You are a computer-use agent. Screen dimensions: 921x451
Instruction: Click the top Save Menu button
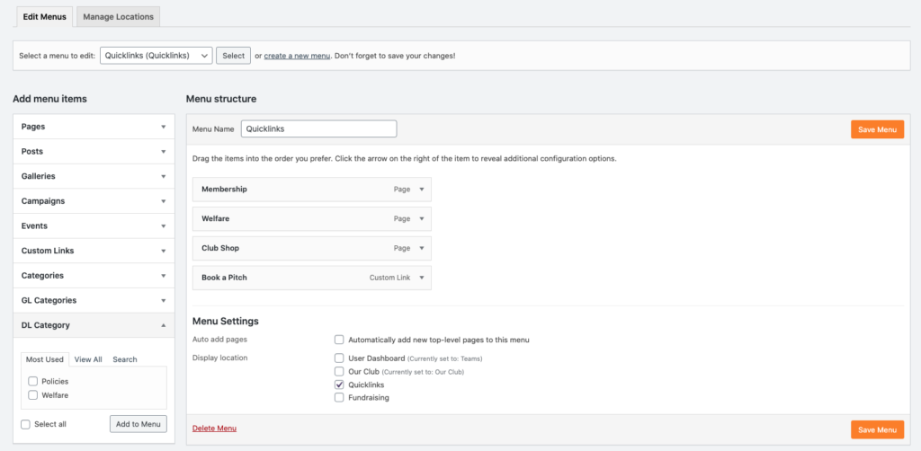[x=877, y=129]
